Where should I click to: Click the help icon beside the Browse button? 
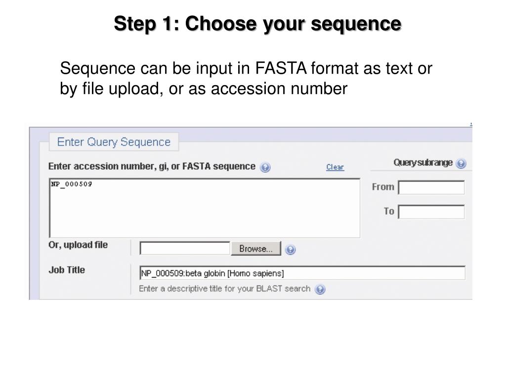tap(291, 249)
